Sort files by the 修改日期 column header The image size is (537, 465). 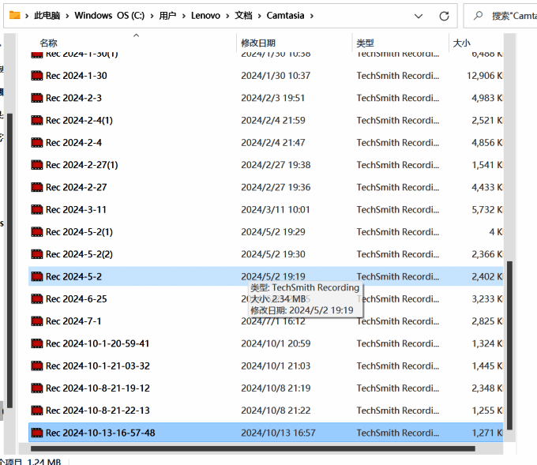tap(259, 43)
